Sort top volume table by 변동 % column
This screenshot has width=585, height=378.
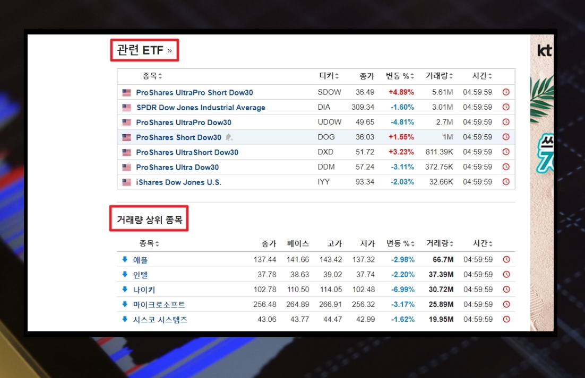[400, 243]
